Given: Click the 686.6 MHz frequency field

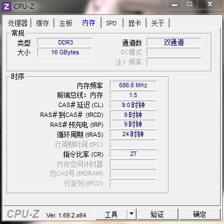Looking at the screenshot, I should pyautogui.click(x=133, y=85).
